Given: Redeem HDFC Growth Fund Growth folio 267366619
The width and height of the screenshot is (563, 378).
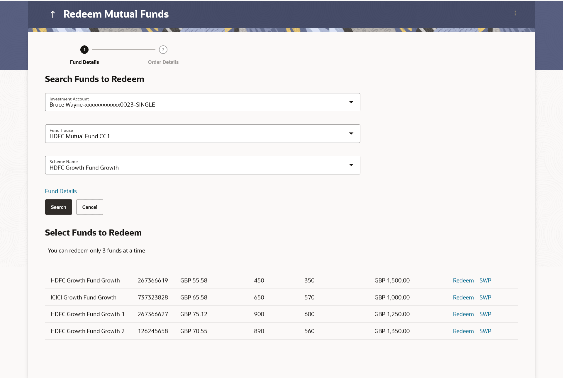Looking at the screenshot, I should [x=463, y=280].
